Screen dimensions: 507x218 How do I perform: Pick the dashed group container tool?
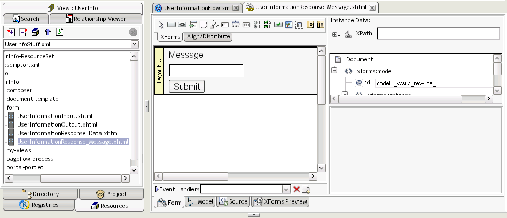(299, 25)
